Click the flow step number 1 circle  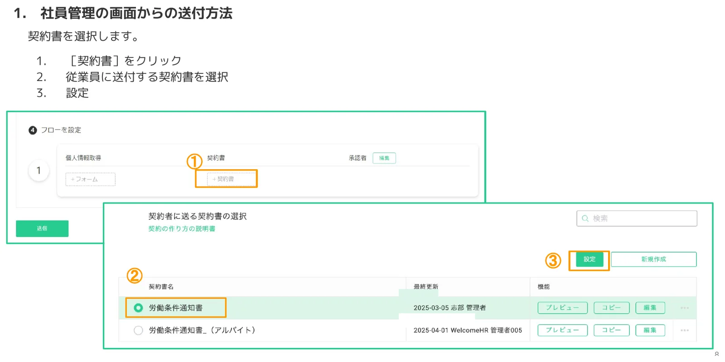pyautogui.click(x=39, y=171)
